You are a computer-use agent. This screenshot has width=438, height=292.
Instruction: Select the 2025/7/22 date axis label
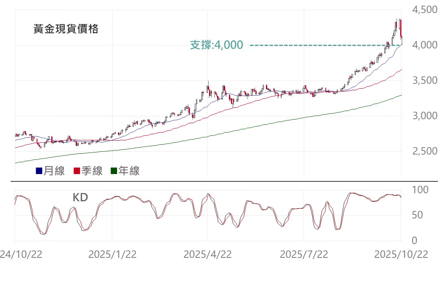click(304, 255)
